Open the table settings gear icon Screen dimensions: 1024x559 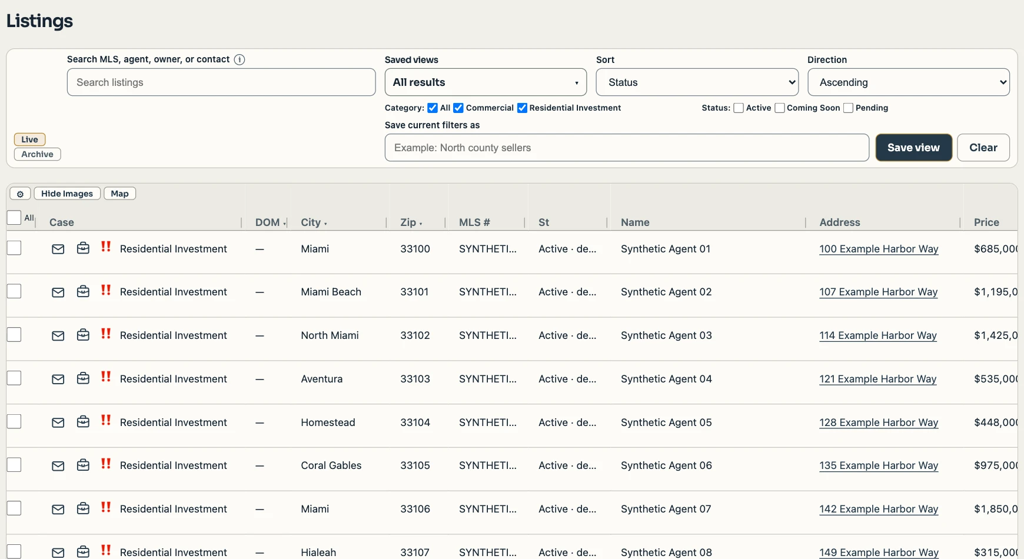[x=20, y=194]
